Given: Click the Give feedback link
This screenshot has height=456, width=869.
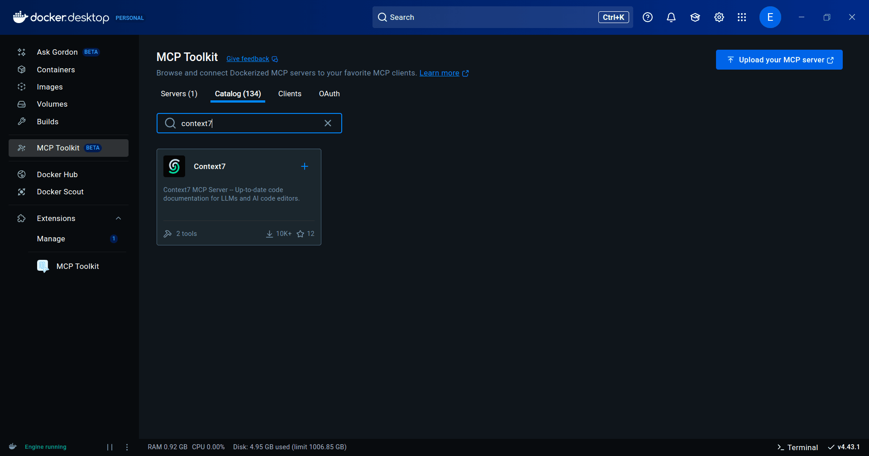Looking at the screenshot, I should (248, 59).
